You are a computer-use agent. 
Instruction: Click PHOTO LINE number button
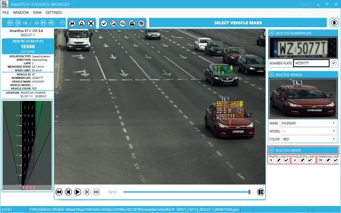pyautogui.click(x=271, y=160)
